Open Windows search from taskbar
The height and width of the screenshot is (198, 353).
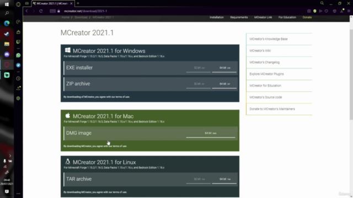(x=7, y=13)
